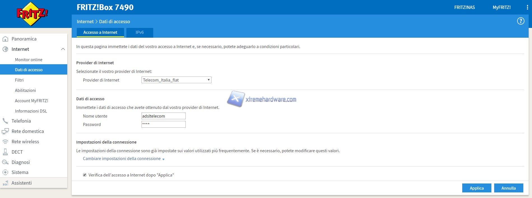Focus the Password input field

tap(163, 124)
